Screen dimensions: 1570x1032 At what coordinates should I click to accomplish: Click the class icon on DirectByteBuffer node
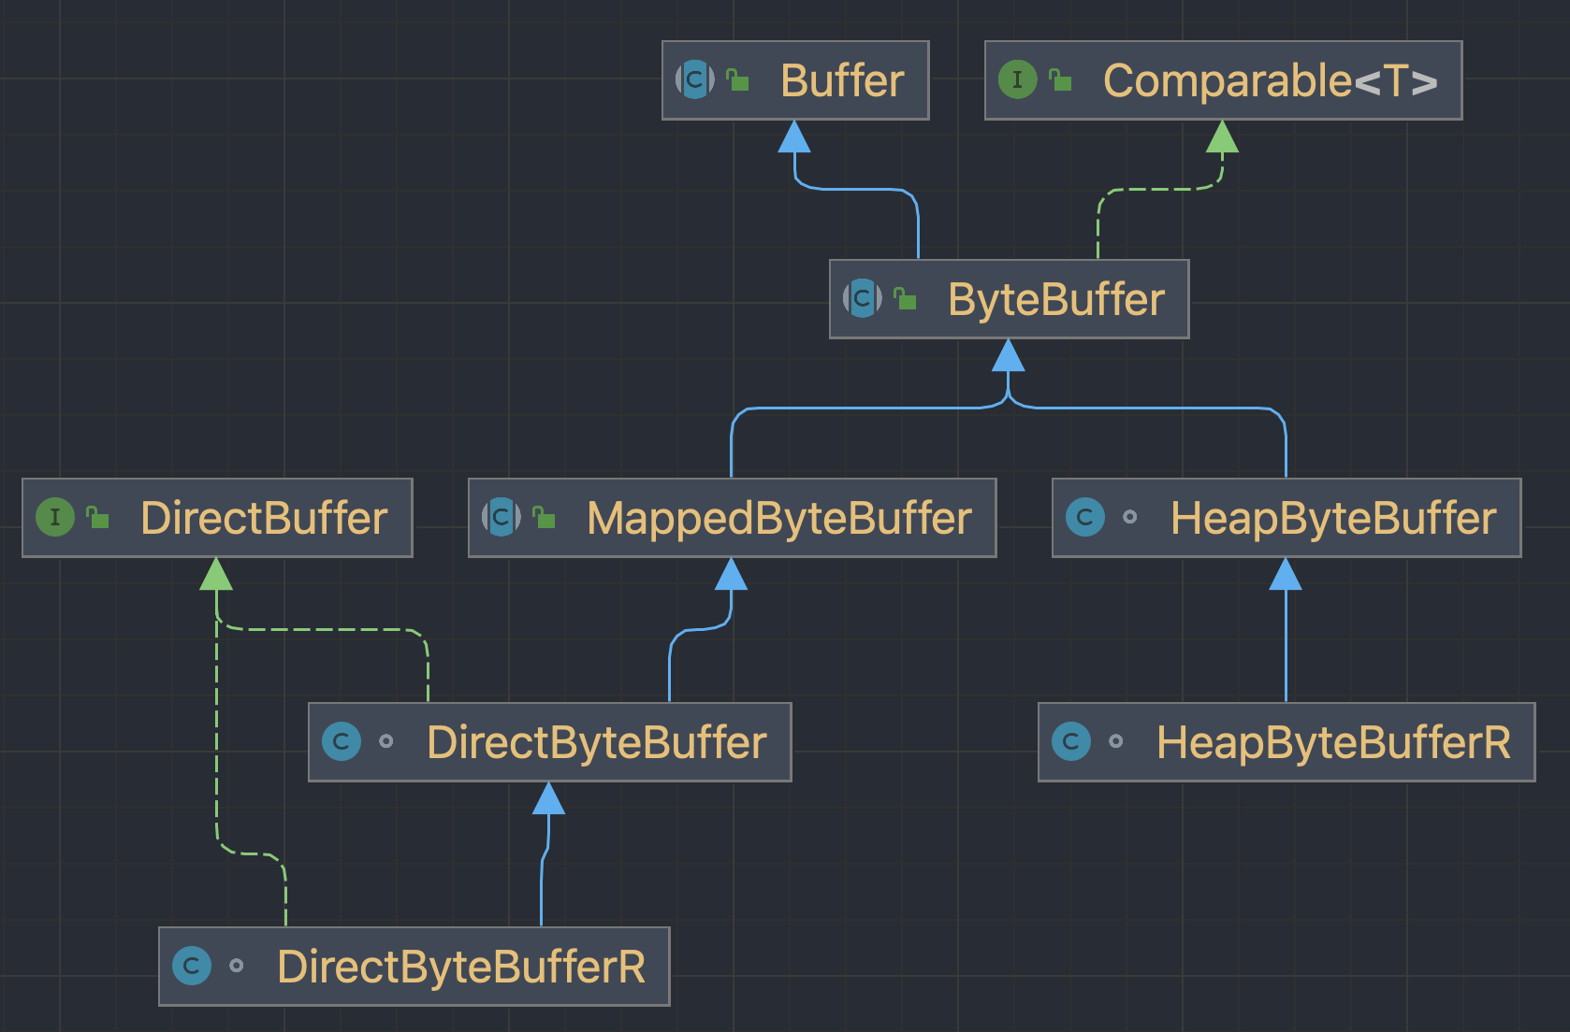[x=342, y=741]
